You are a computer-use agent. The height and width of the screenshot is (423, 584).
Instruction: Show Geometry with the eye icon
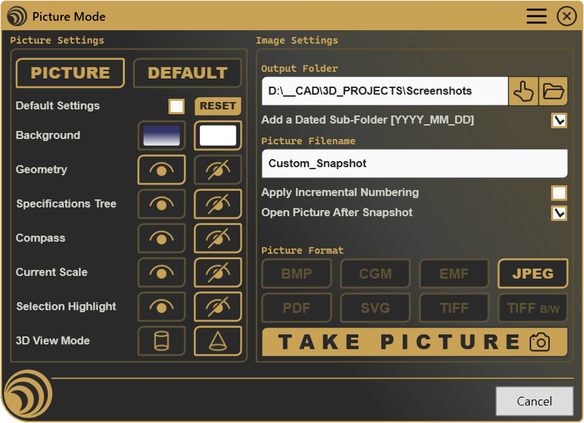click(x=162, y=170)
